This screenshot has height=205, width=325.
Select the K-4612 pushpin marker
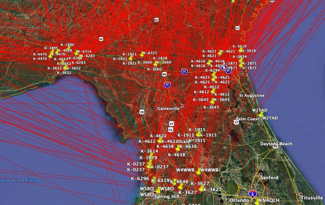click(x=213, y=91)
